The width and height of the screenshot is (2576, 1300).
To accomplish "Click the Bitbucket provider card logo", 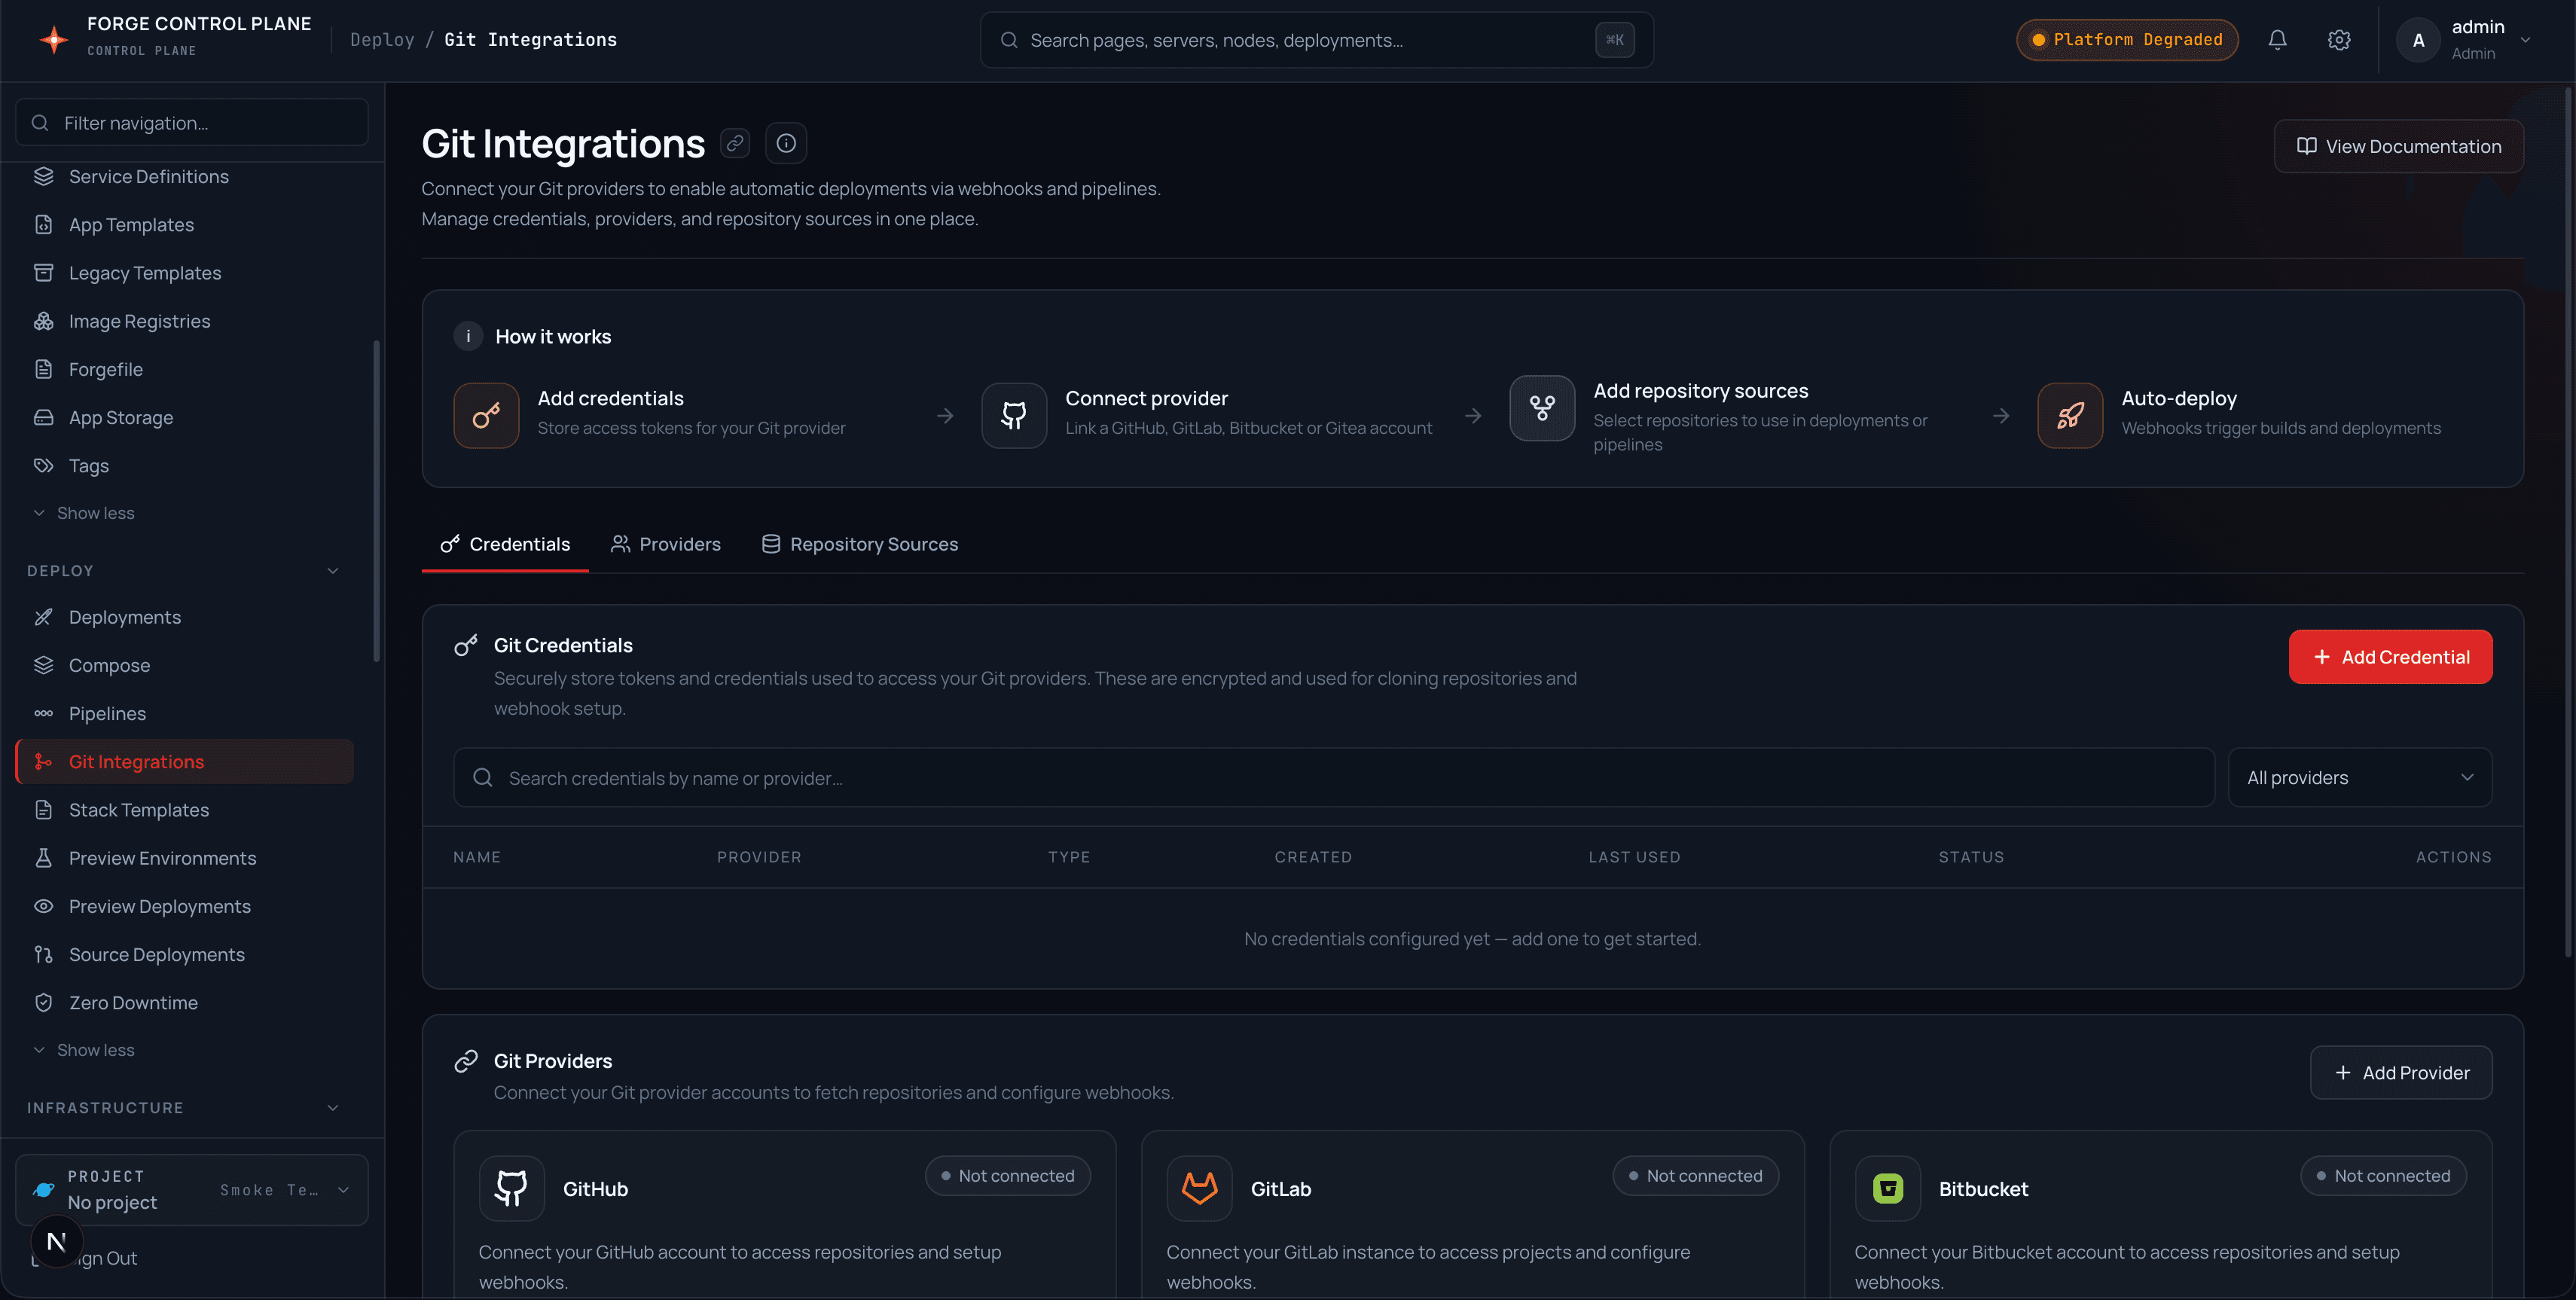I will coord(1888,1188).
